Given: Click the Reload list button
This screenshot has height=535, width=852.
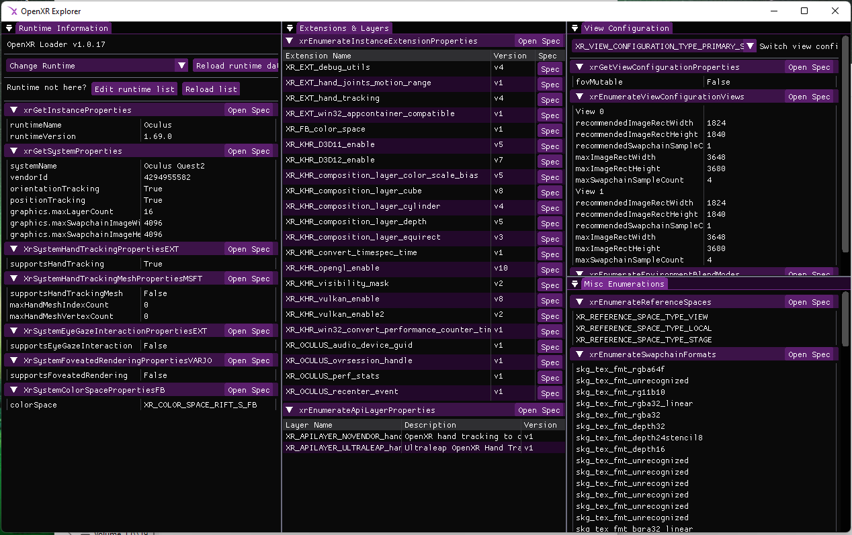Looking at the screenshot, I should tap(211, 89).
